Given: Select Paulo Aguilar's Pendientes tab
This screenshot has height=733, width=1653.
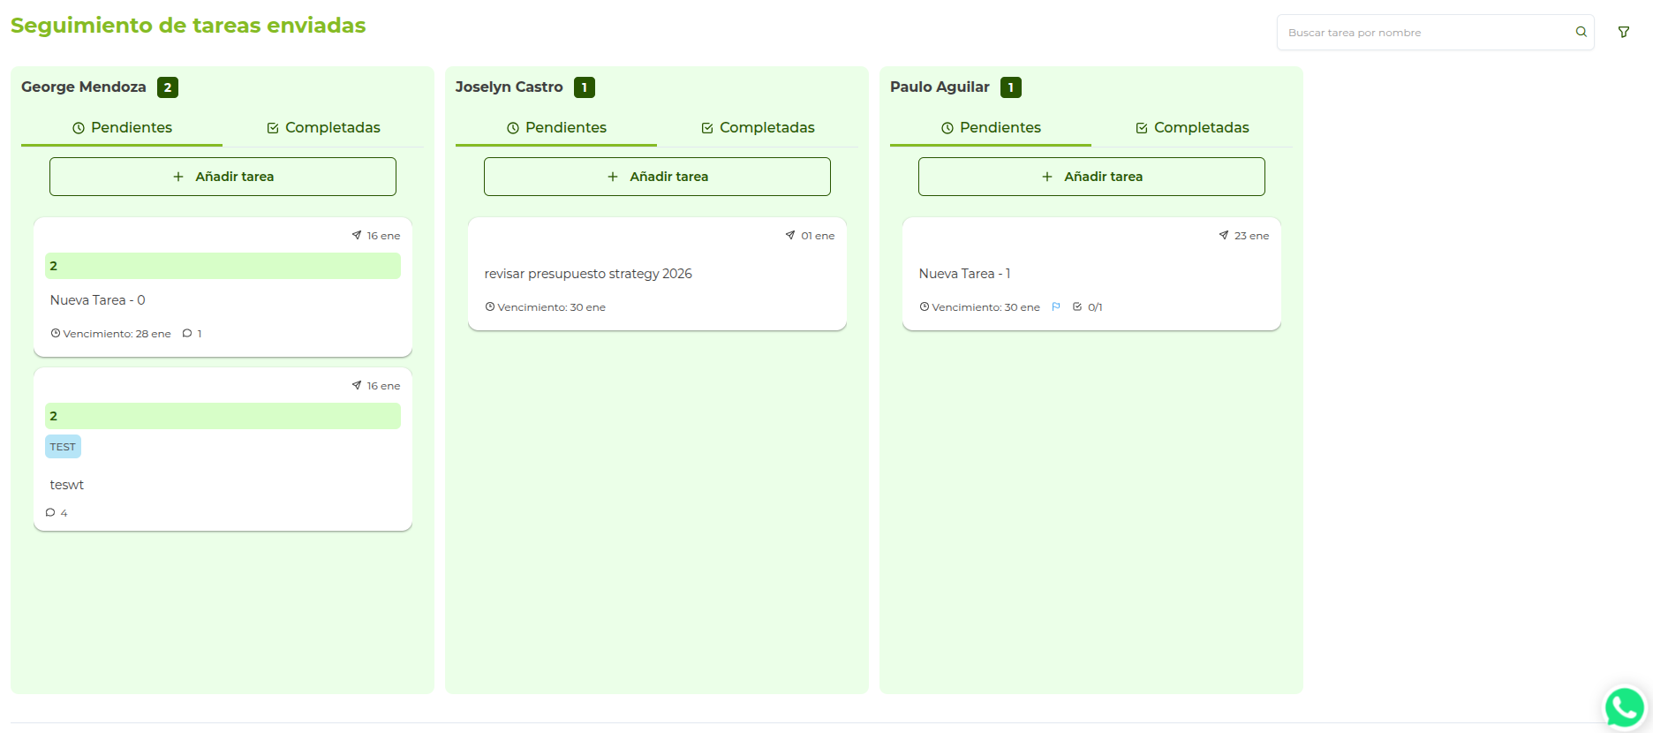Looking at the screenshot, I should (991, 128).
